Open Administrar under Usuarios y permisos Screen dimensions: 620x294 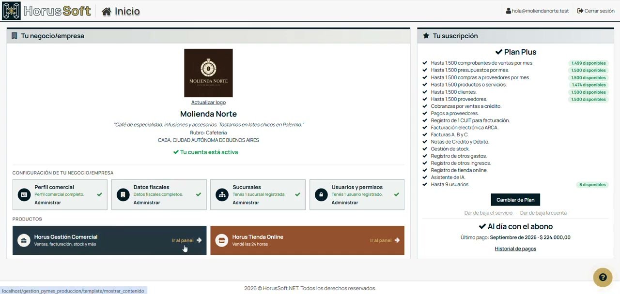345,203
